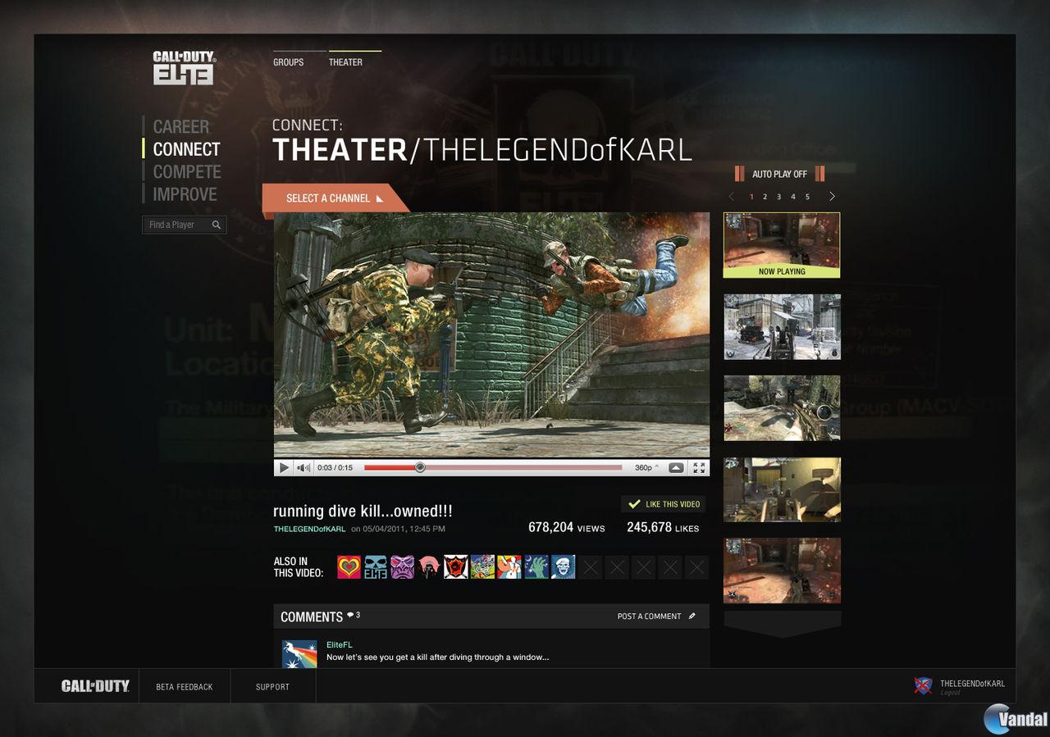Open the second video thumbnail

point(781,326)
